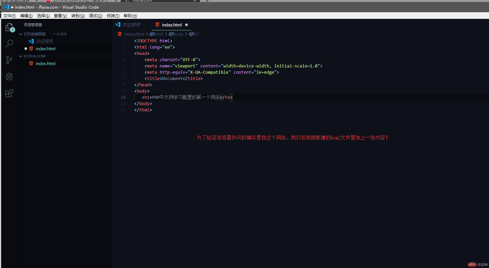Viewport: 489px width, 268px height.
Task: Click the <html lang="en"> code line
Action: click(x=154, y=47)
